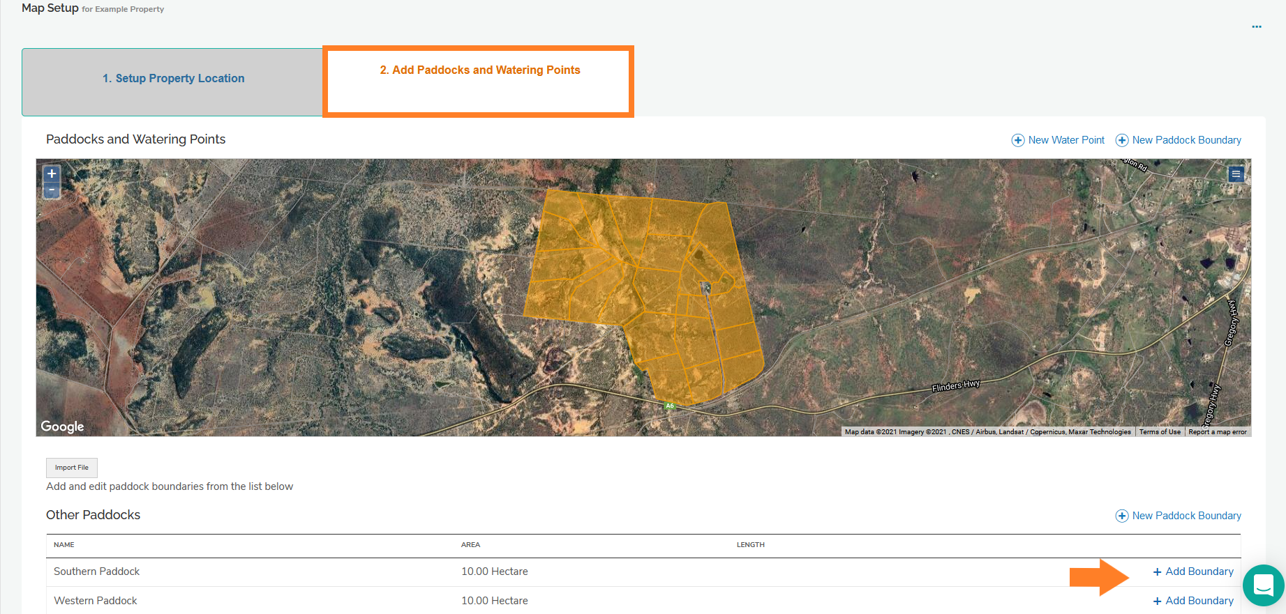Add Boundary for Southern Paddock
Screen dimensions: 1286x614
click(x=1193, y=571)
